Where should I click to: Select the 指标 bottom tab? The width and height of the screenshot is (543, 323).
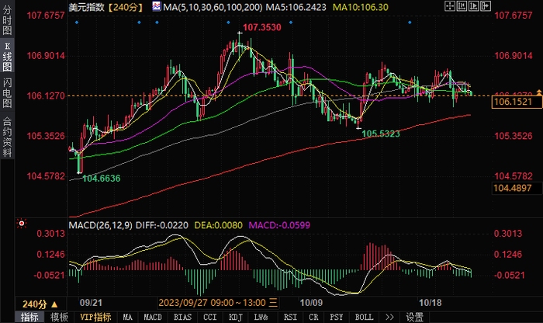(29, 317)
